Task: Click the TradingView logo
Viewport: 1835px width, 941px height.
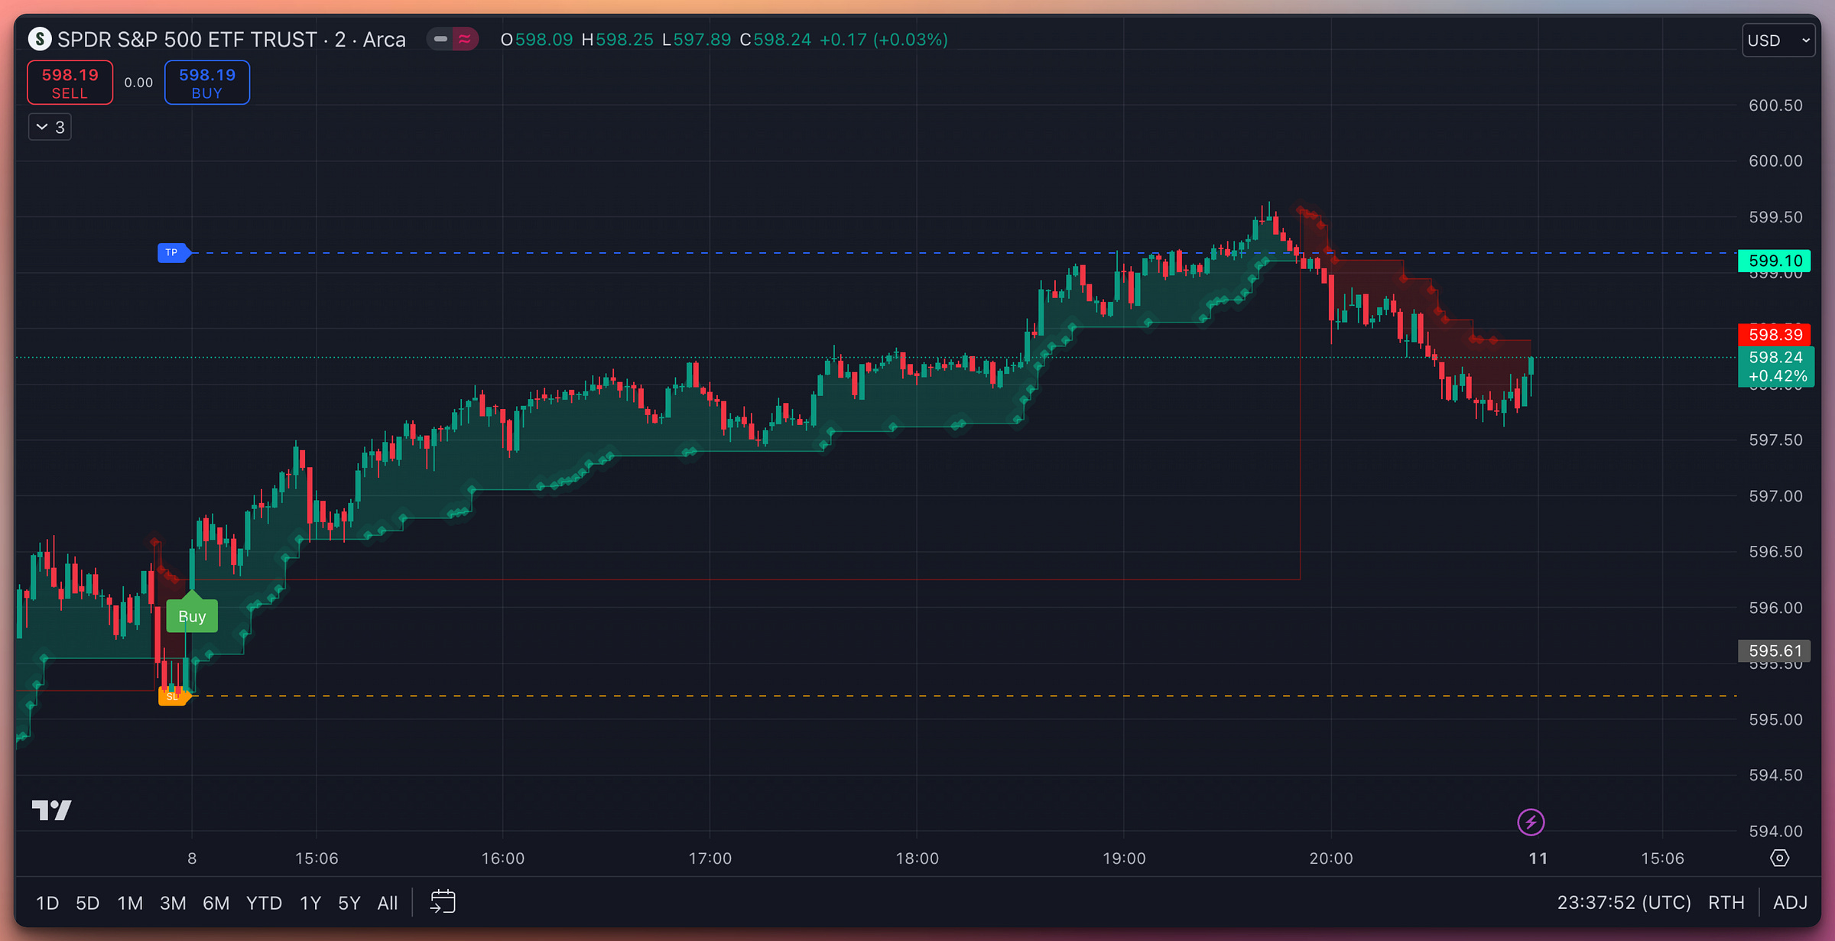Action: [x=52, y=810]
